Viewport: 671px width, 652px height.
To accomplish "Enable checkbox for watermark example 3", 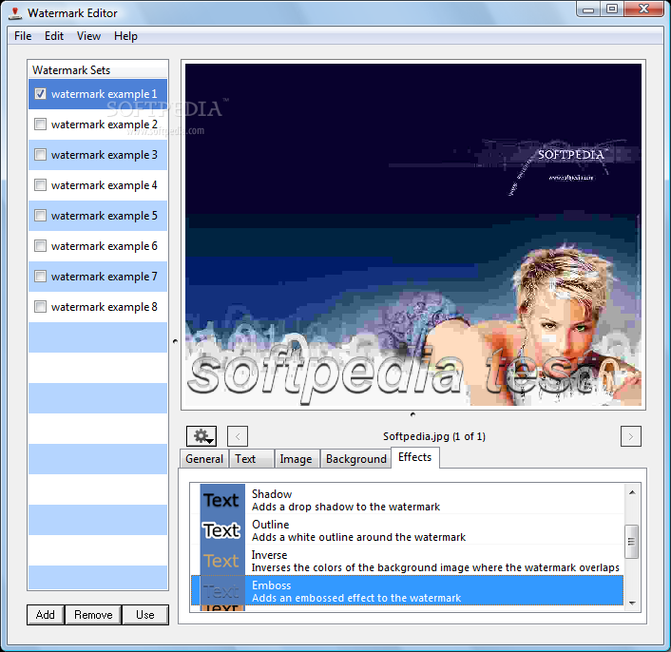I will click(x=40, y=154).
